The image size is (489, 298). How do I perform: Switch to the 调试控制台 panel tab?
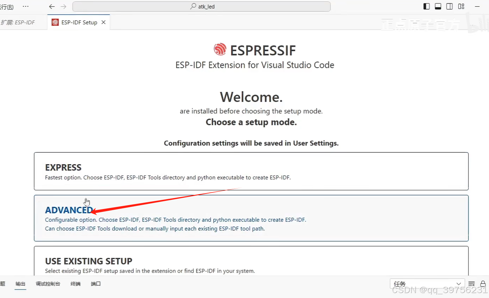click(x=48, y=284)
